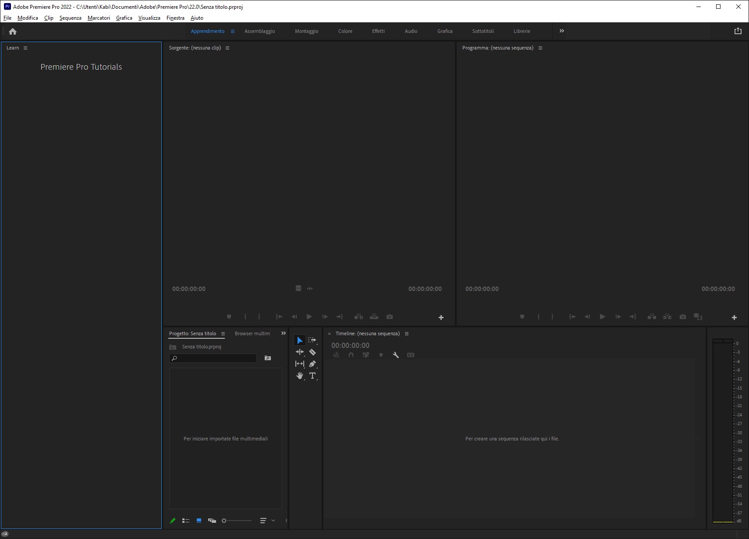The width and height of the screenshot is (749, 539).
Task: Select the Track Select Forward tool
Action: (x=312, y=340)
